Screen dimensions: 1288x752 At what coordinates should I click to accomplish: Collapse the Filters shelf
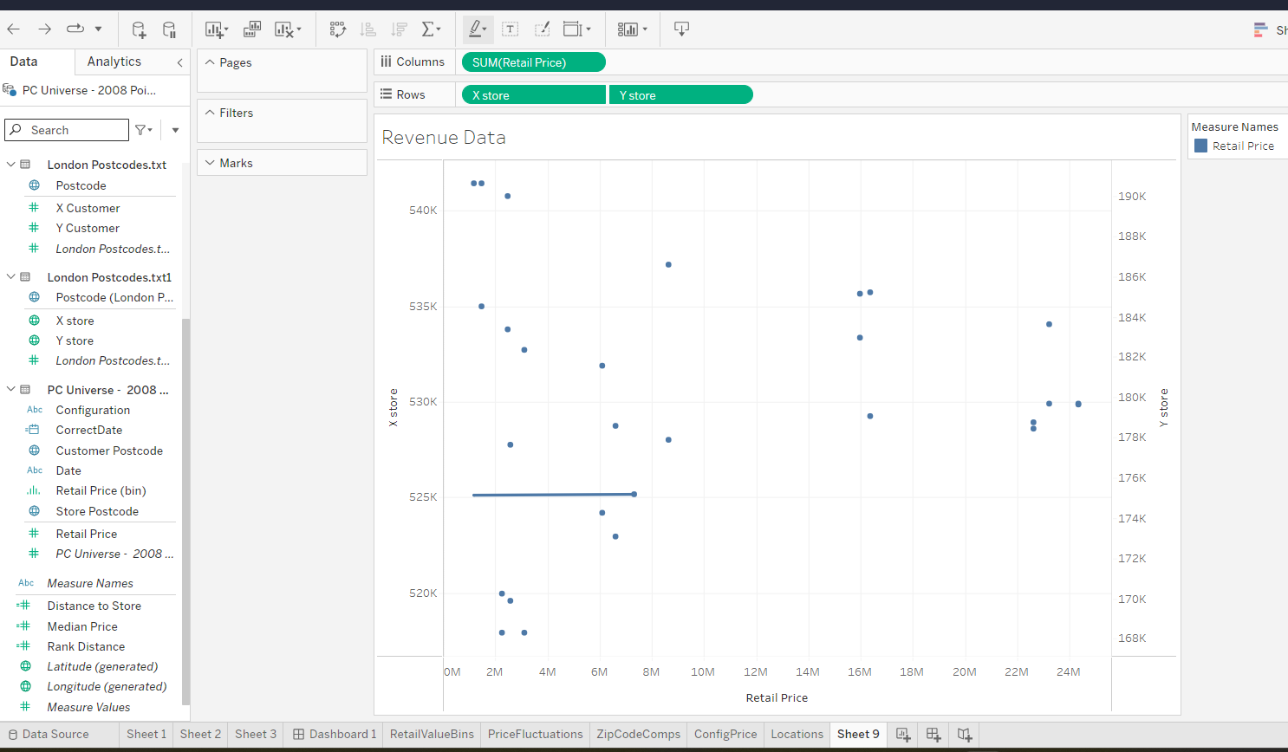tap(210, 113)
